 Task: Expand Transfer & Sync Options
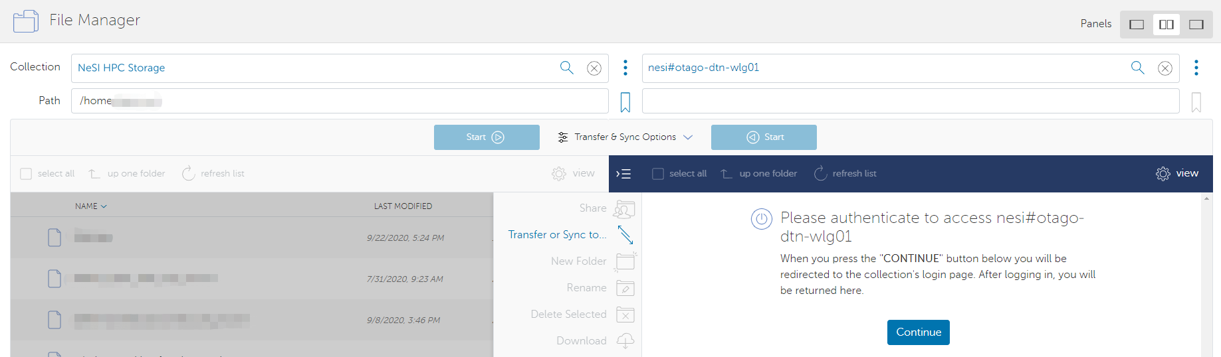tap(625, 137)
